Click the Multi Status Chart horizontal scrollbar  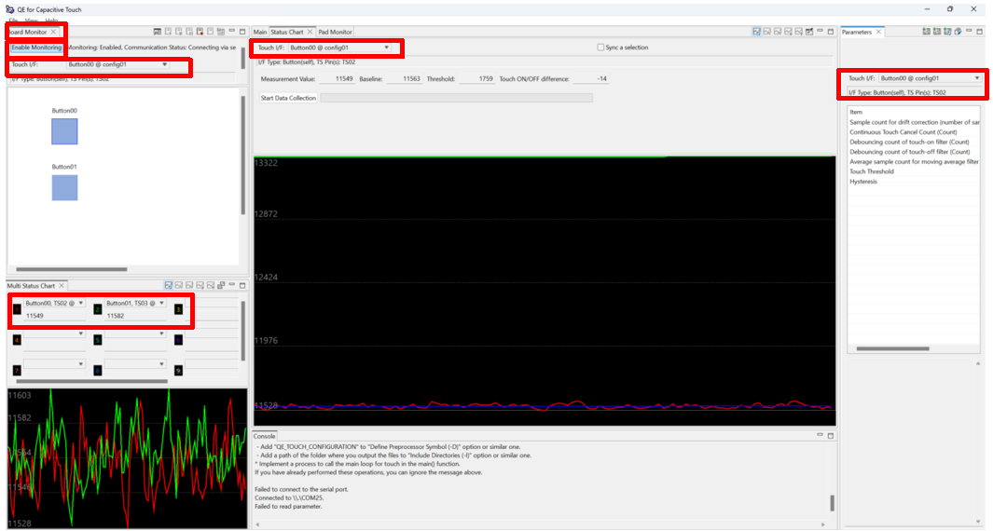[91, 381]
